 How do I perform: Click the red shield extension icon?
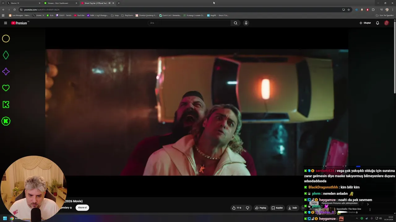(368, 10)
